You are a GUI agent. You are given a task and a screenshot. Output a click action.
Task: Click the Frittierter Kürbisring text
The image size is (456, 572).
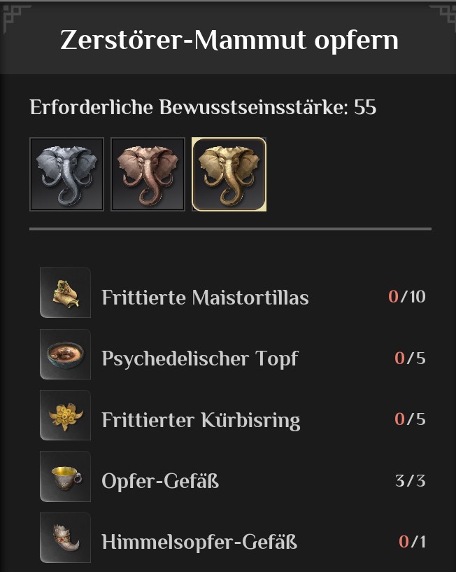tap(201, 420)
